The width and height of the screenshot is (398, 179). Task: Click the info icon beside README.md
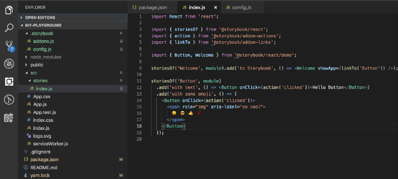26,168
